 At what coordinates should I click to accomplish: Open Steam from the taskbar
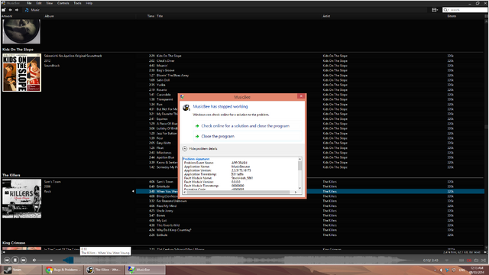21,270
